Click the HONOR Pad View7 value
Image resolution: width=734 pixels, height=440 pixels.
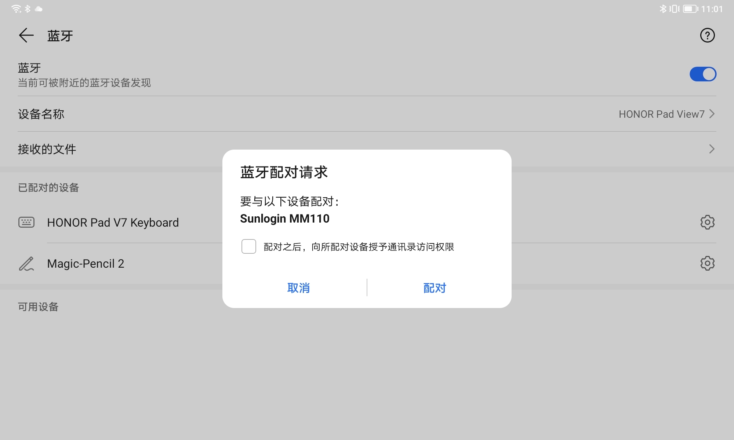click(x=661, y=114)
